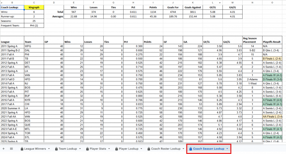
Task: Click lock icon on Coach Season Lookup tab
Action: (x=190, y=149)
